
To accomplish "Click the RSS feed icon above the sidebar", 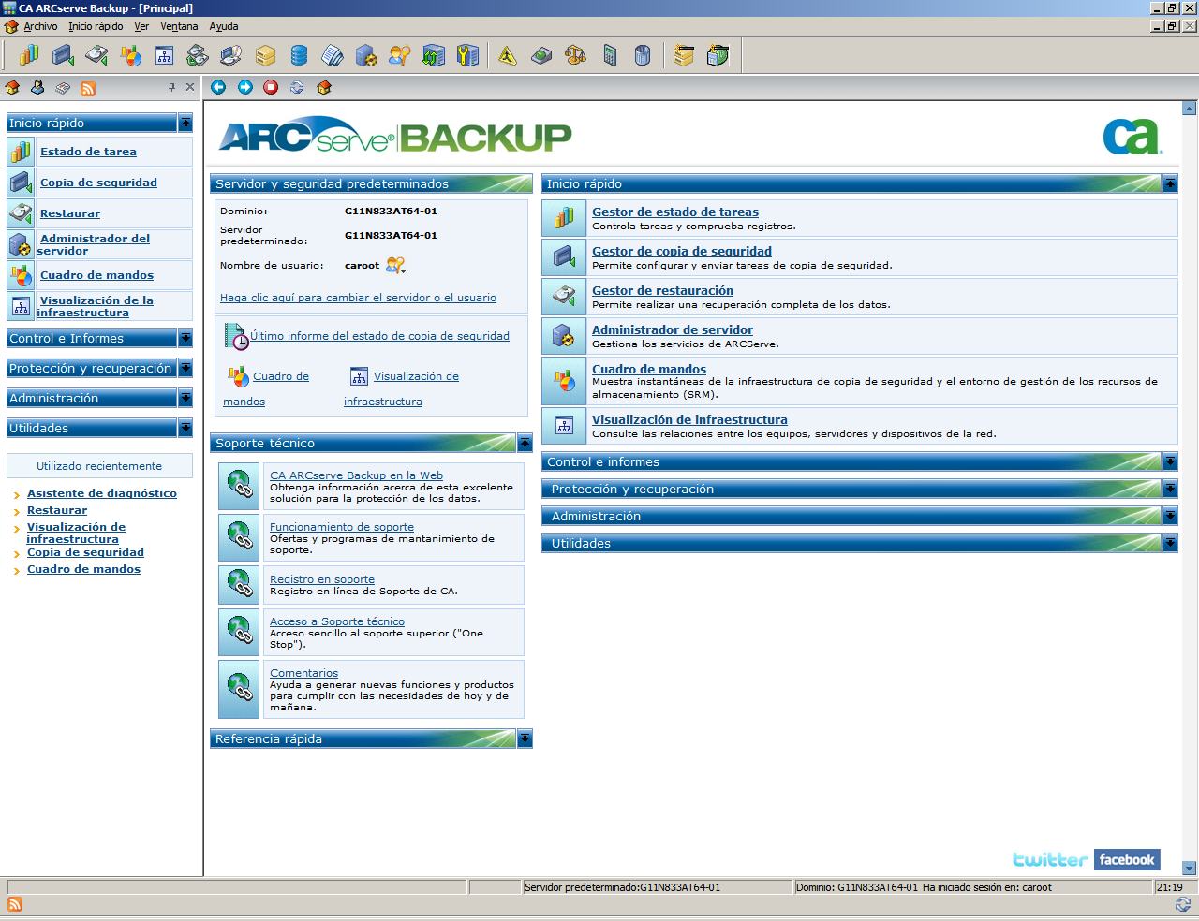I will (x=88, y=87).
